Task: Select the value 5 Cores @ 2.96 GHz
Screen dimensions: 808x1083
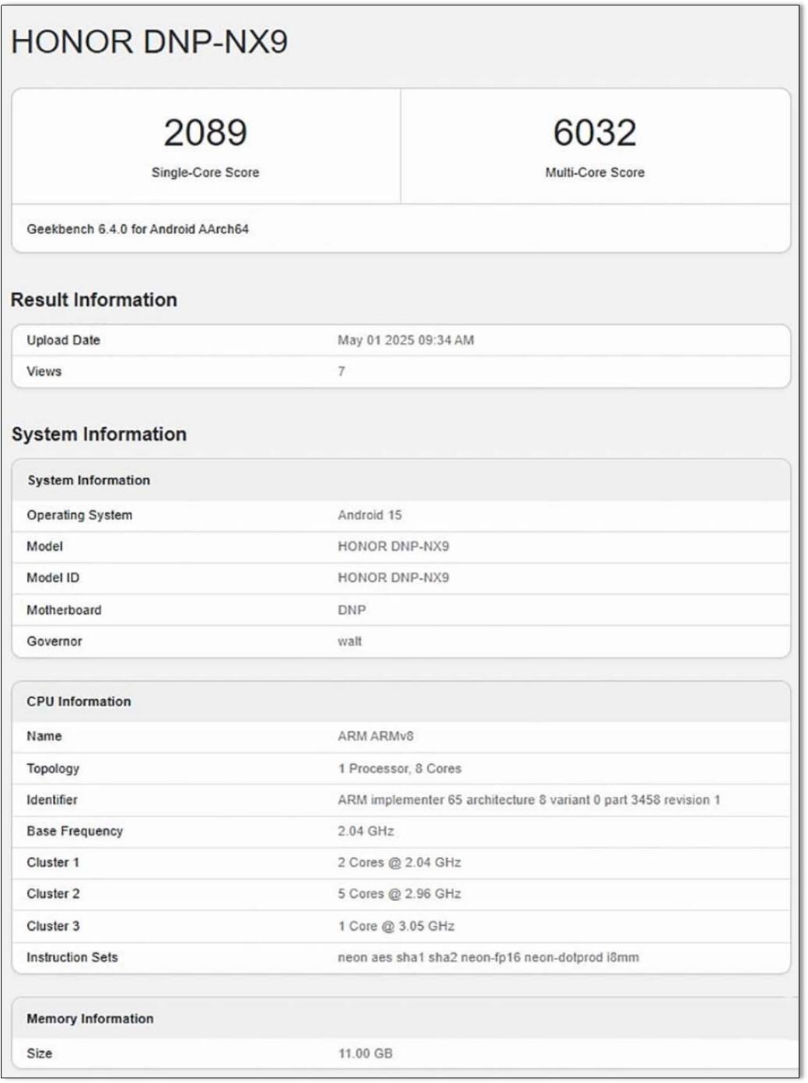Action: click(x=400, y=894)
